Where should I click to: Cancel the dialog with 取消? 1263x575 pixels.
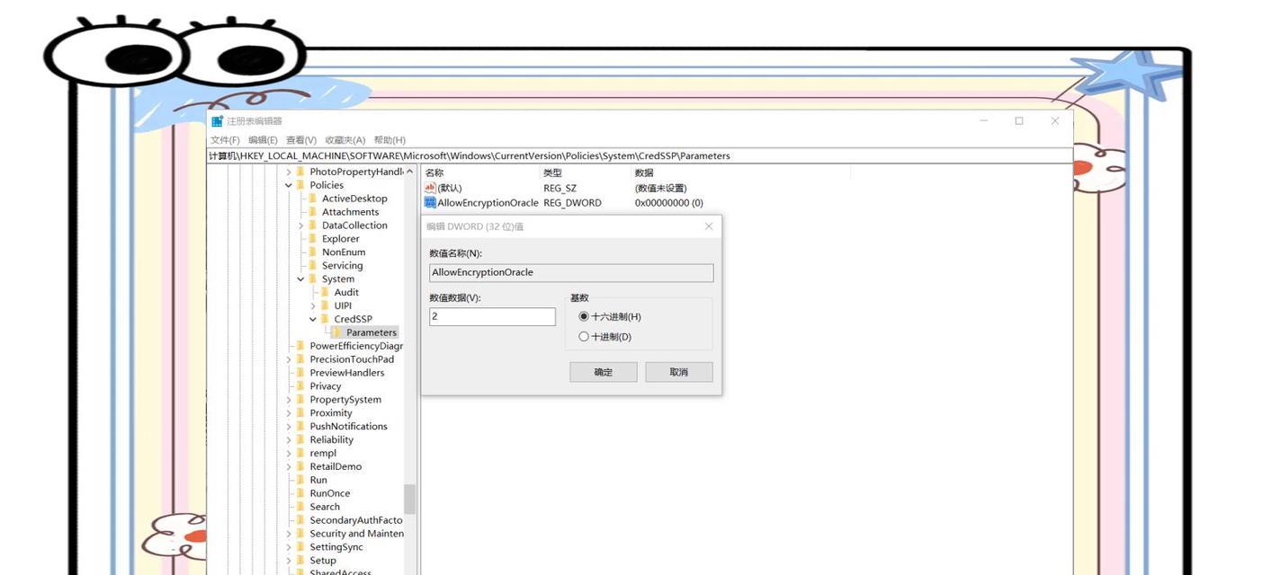[x=679, y=372]
